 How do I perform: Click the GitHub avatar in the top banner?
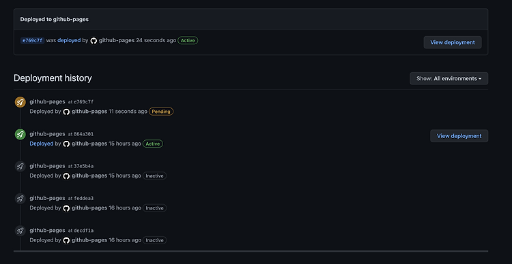(x=94, y=41)
